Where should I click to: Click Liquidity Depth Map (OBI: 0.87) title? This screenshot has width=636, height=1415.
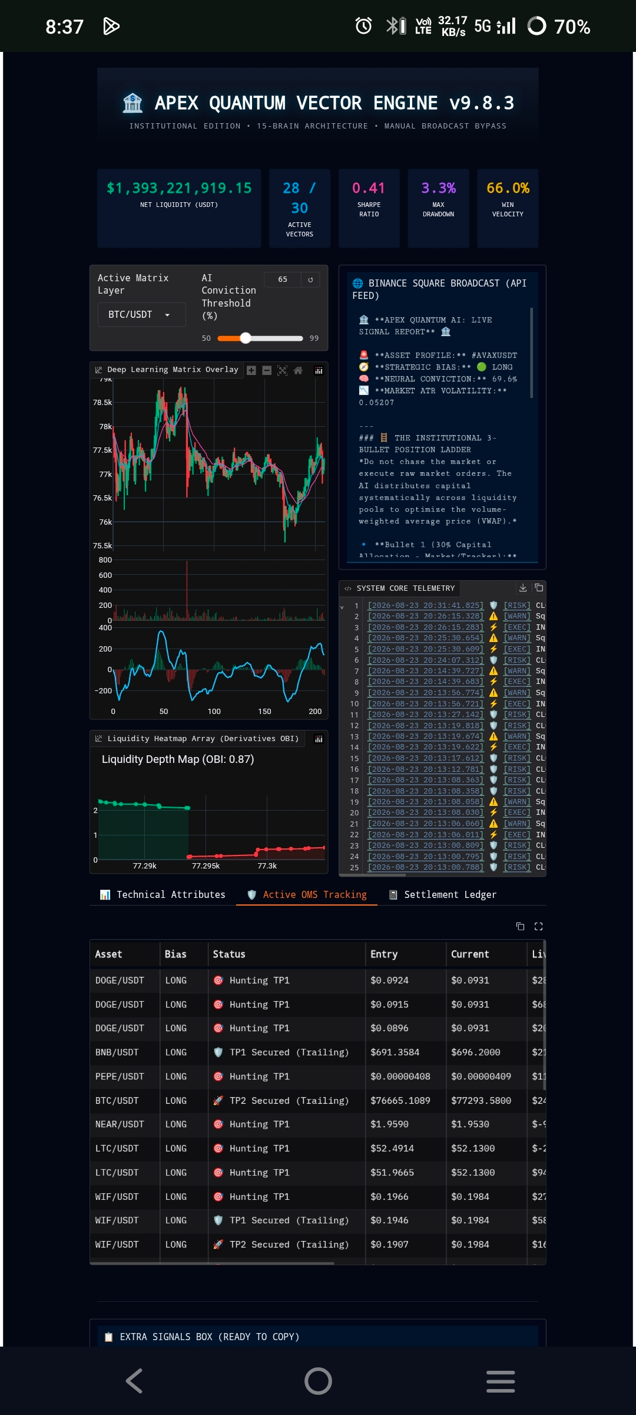pos(178,759)
